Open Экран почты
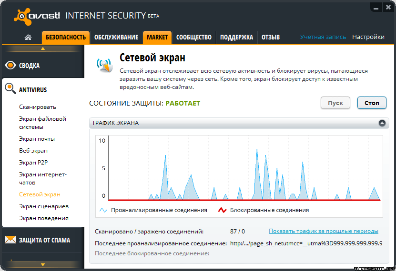 pyautogui.click(x=37, y=139)
